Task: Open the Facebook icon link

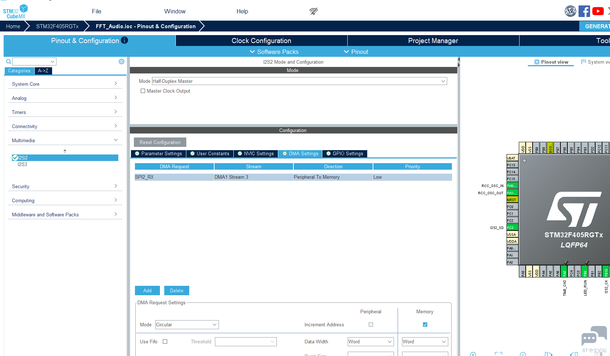Action: [584, 11]
